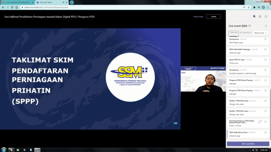This screenshot has height=152, width=271.
Task: Open the Chrome extensions puzzle menu
Action: (x=254, y=7)
